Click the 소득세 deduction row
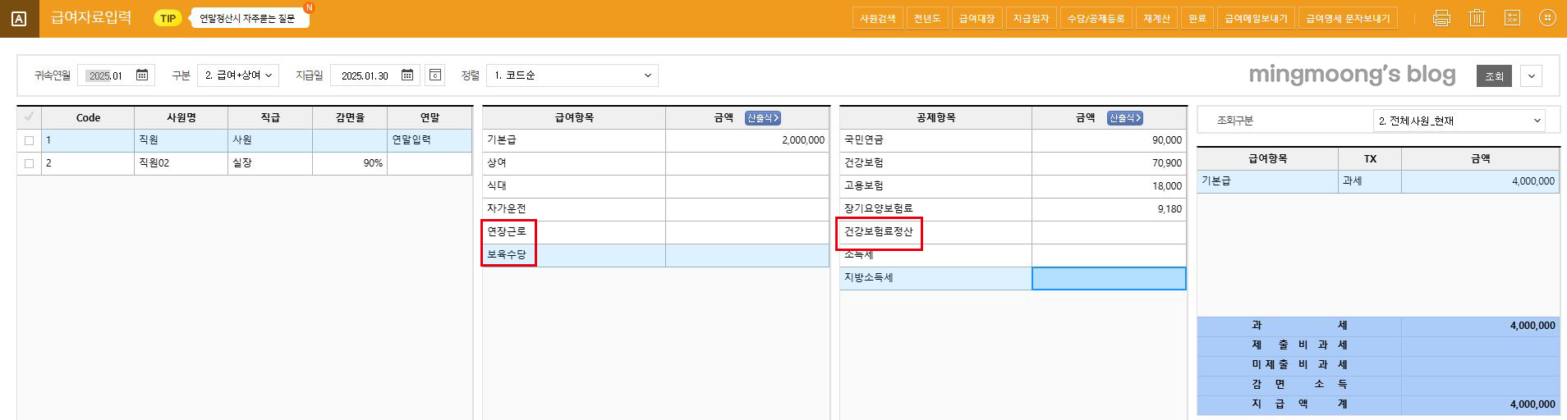Image resolution: width=1567 pixels, height=420 pixels. tap(1013, 255)
